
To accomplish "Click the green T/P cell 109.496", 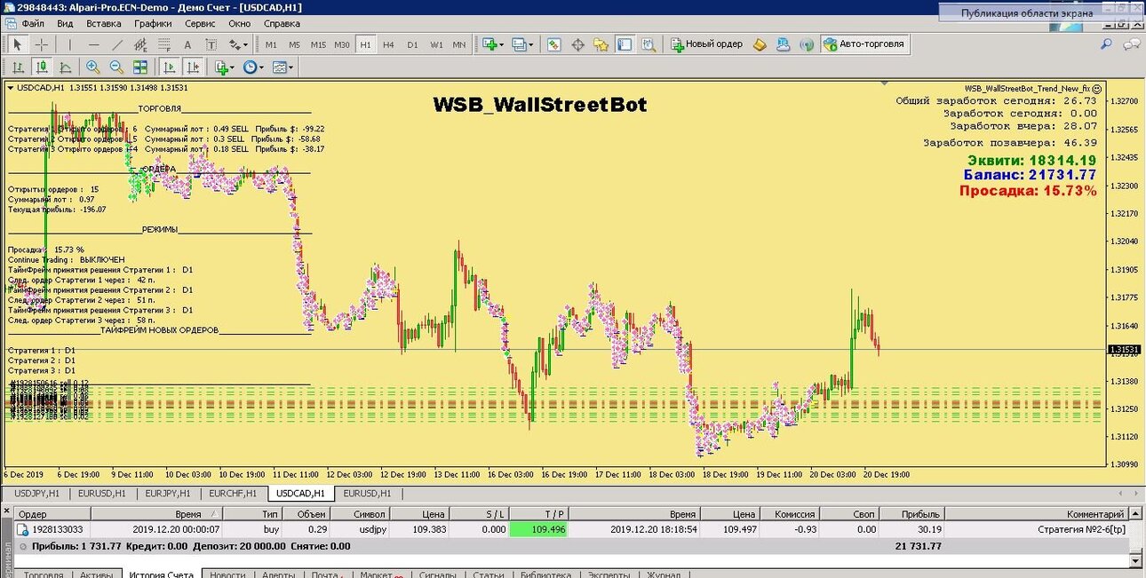I will [x=539, y=529].
